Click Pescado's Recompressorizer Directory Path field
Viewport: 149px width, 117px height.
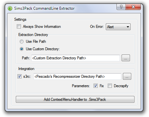click(77, 76)
